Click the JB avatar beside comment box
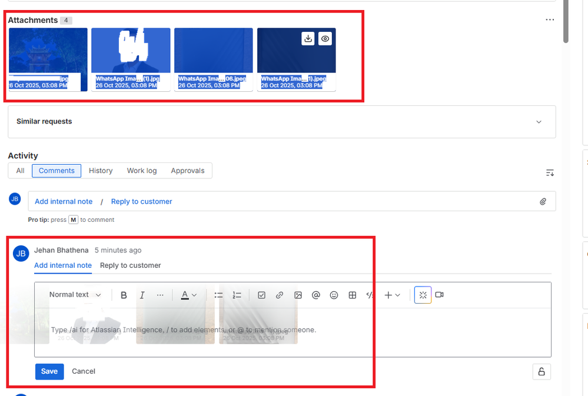The width and height of the screenshot is (588, 396). [15, 199]
